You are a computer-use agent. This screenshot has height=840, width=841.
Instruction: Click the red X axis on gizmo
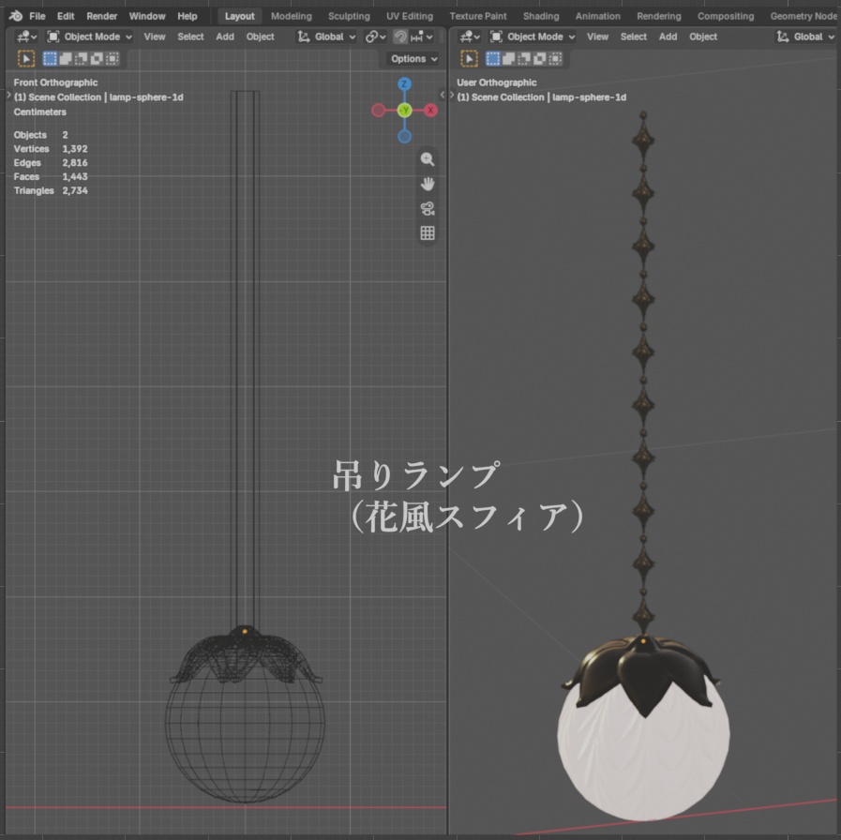coord(430,111)
